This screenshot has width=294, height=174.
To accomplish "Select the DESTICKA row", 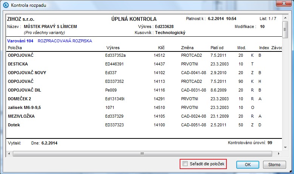I will 144,64.
